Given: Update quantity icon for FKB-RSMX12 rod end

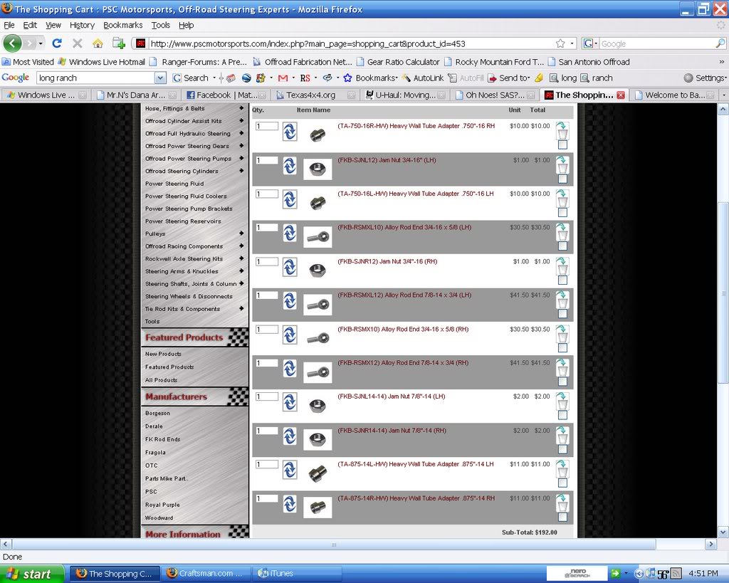Looking at the screenshot, I should coord(290,368).
